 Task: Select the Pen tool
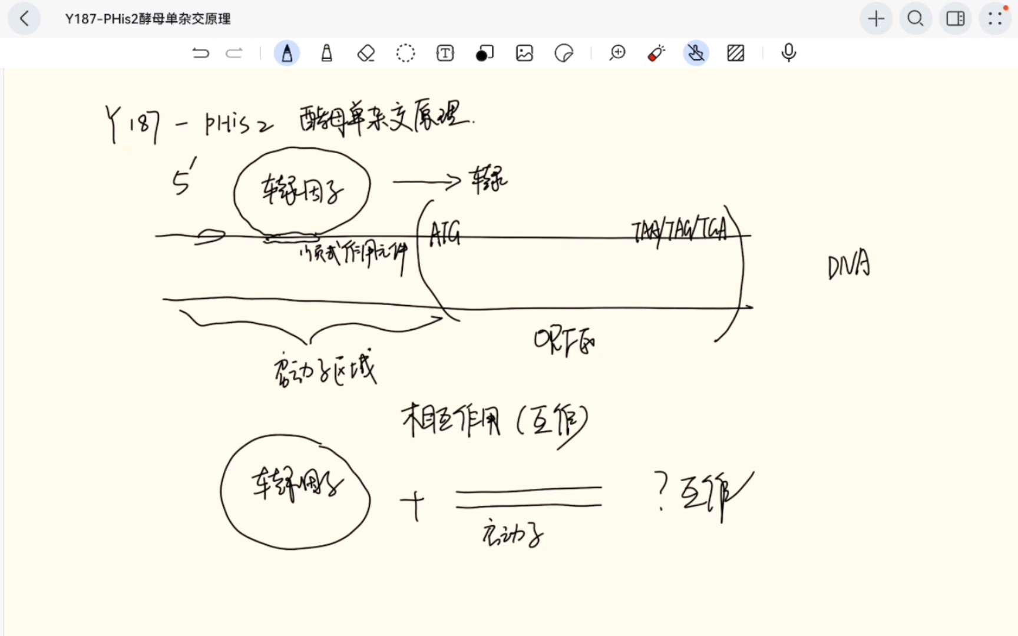[x=287, y=53]
